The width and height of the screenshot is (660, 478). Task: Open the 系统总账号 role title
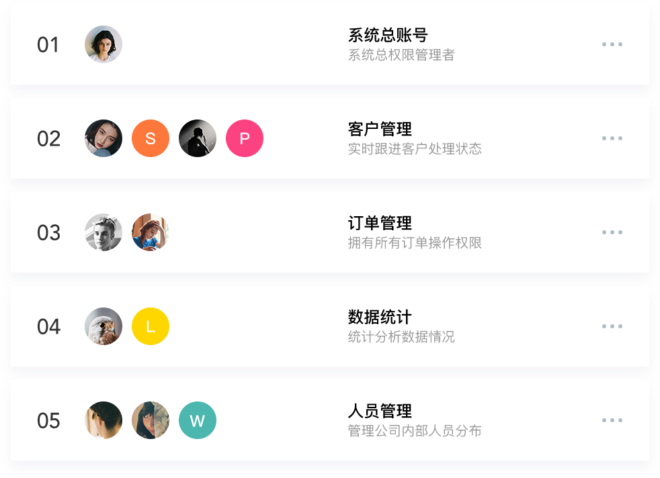click(x=388, y=35)
